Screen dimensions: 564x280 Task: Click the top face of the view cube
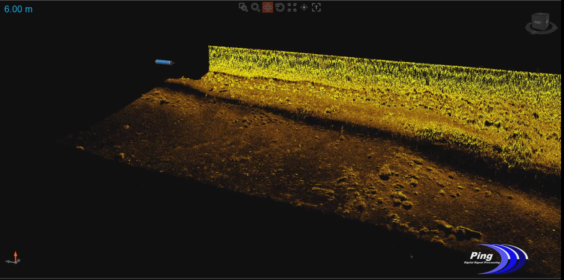click(541, 15)
